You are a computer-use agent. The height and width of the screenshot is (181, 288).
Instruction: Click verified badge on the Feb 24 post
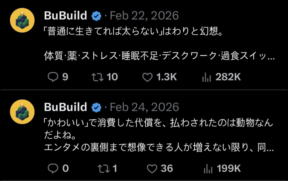pyautogui.click(x=96, y=107)
